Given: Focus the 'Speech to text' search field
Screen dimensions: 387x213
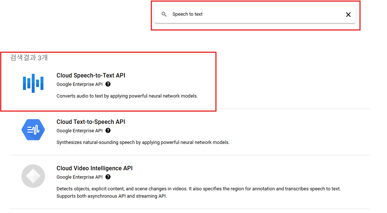Looking at the screenshot, I should point(255,14).
